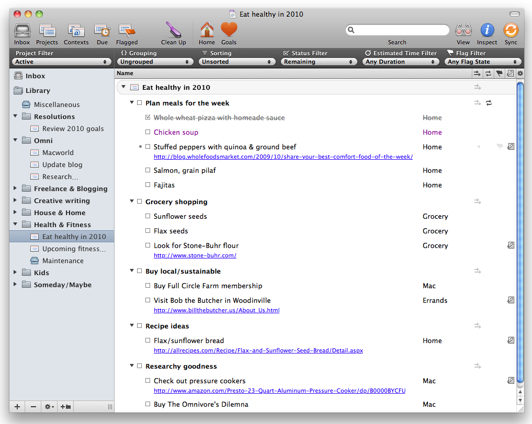The height and width of the screenshot is (424, 532).
Task: Open stone-buhr.com link
Action: (195, 255)
